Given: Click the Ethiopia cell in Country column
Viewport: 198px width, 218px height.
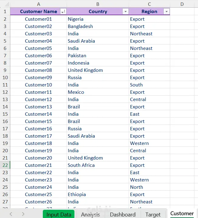Looking at the screenshot, I should tap(77, 194).
